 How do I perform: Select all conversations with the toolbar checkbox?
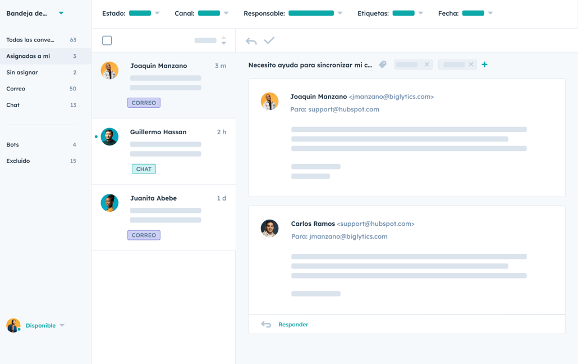(x=106, y=40)
